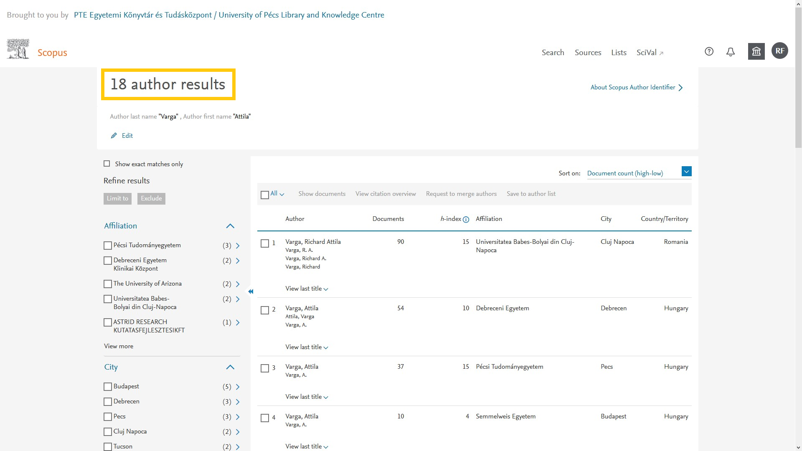
Task: Click arrow beside Pecs city filter
Action: (238, 417)
